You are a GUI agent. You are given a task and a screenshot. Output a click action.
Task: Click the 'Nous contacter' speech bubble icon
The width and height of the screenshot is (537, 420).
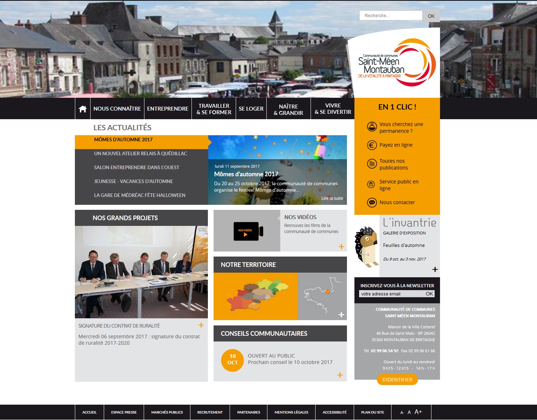[x=372, y=203]
